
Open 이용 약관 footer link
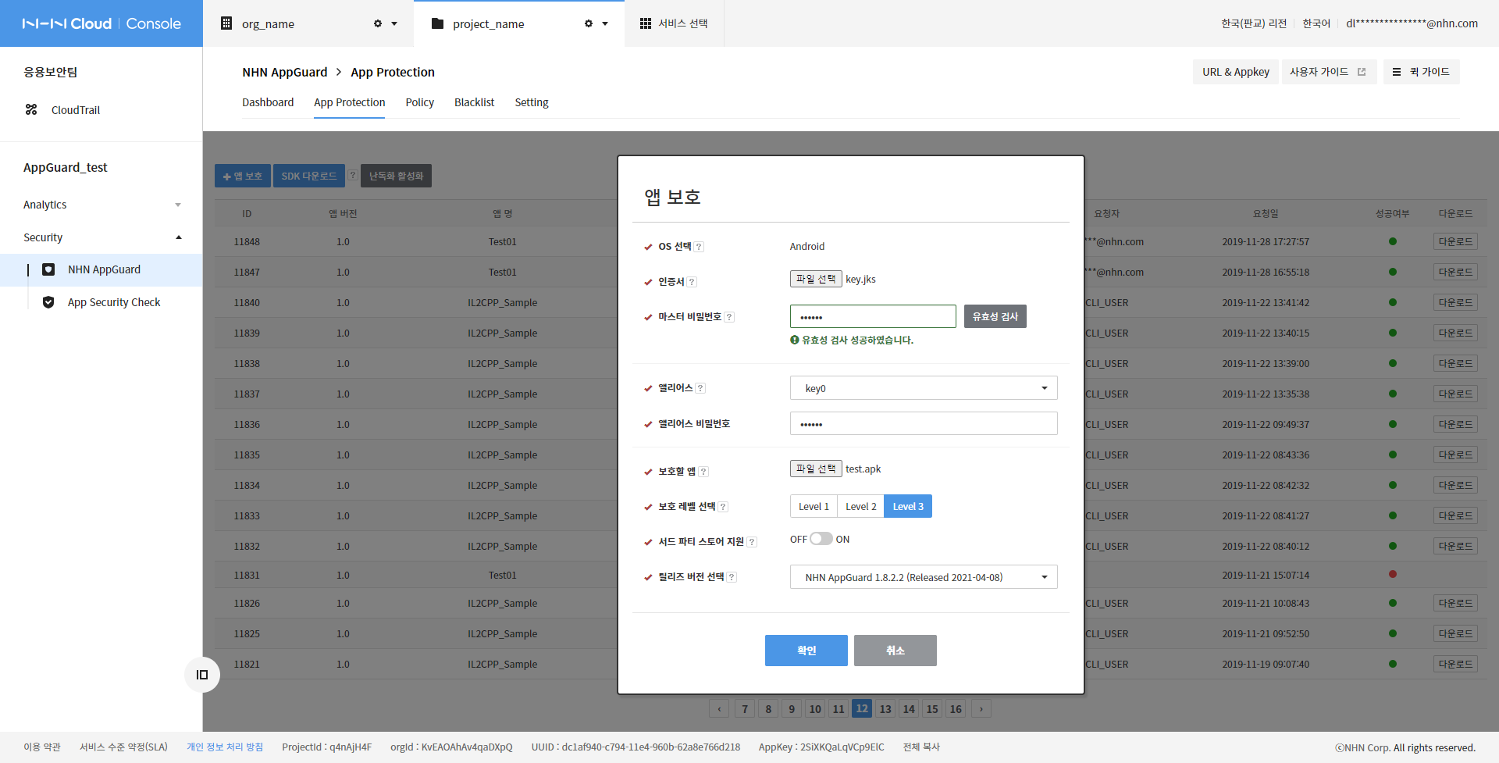point(42,747)
